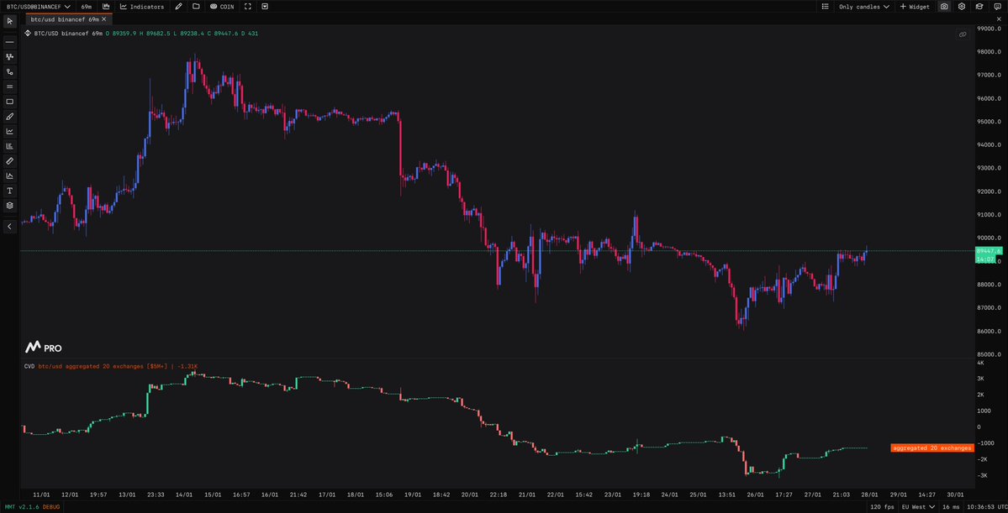Open the layers stack tool

tap(9, 206)
